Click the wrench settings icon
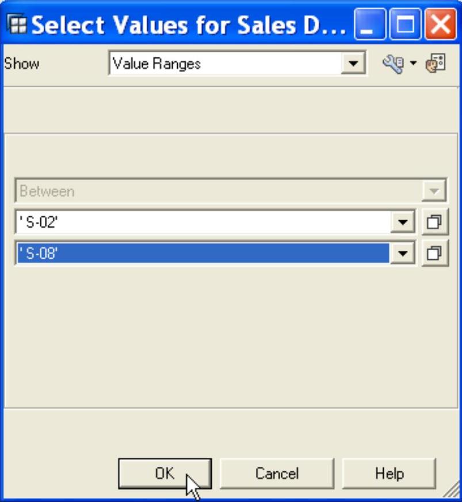Viewport: 462px width, 502px height. click(x=393, y=64)
